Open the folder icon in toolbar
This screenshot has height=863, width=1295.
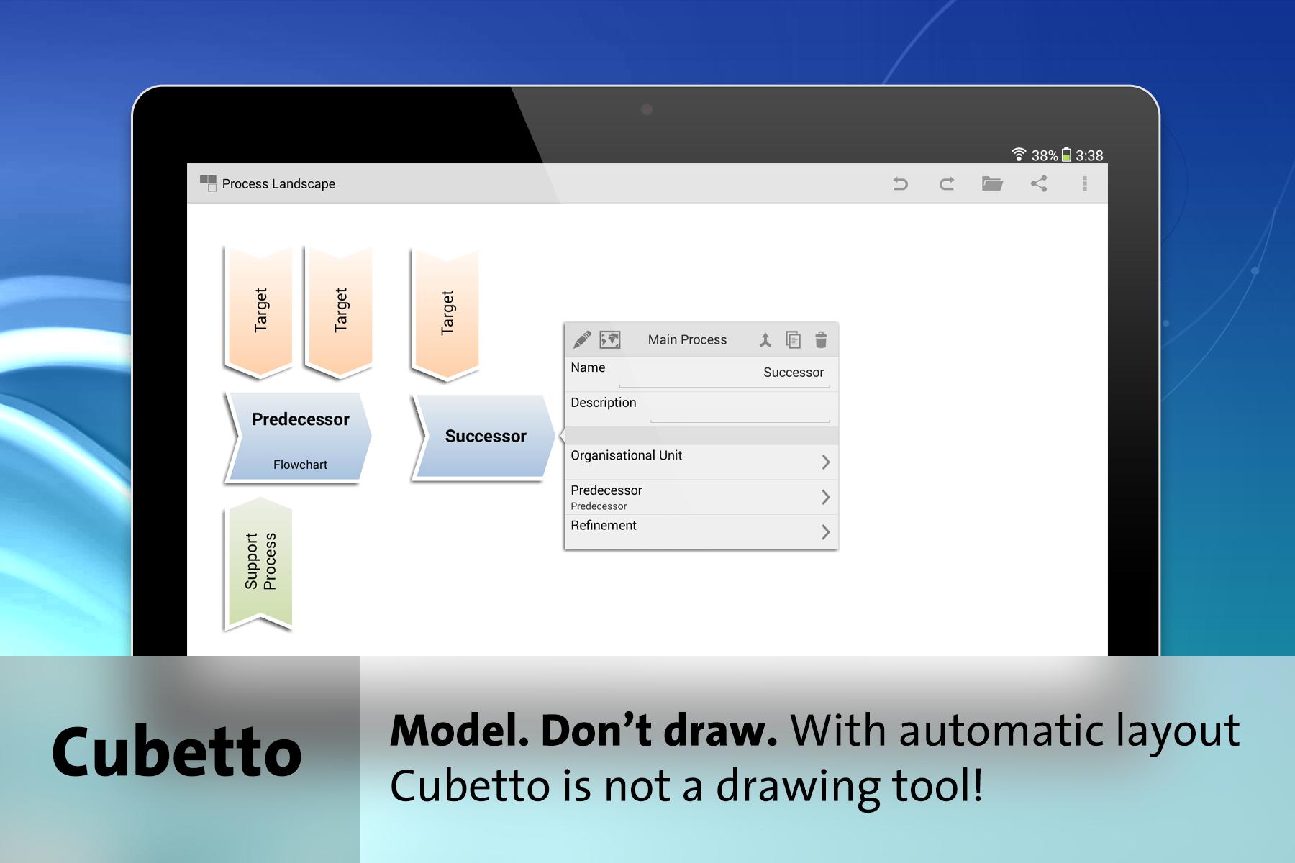click(x=992, y=183)
